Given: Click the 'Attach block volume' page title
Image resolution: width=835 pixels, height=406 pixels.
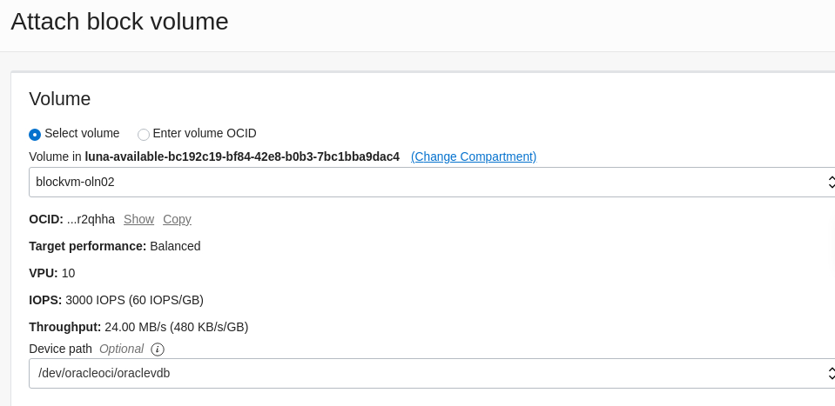Looking at the screenshot, I should coord(119,21).
